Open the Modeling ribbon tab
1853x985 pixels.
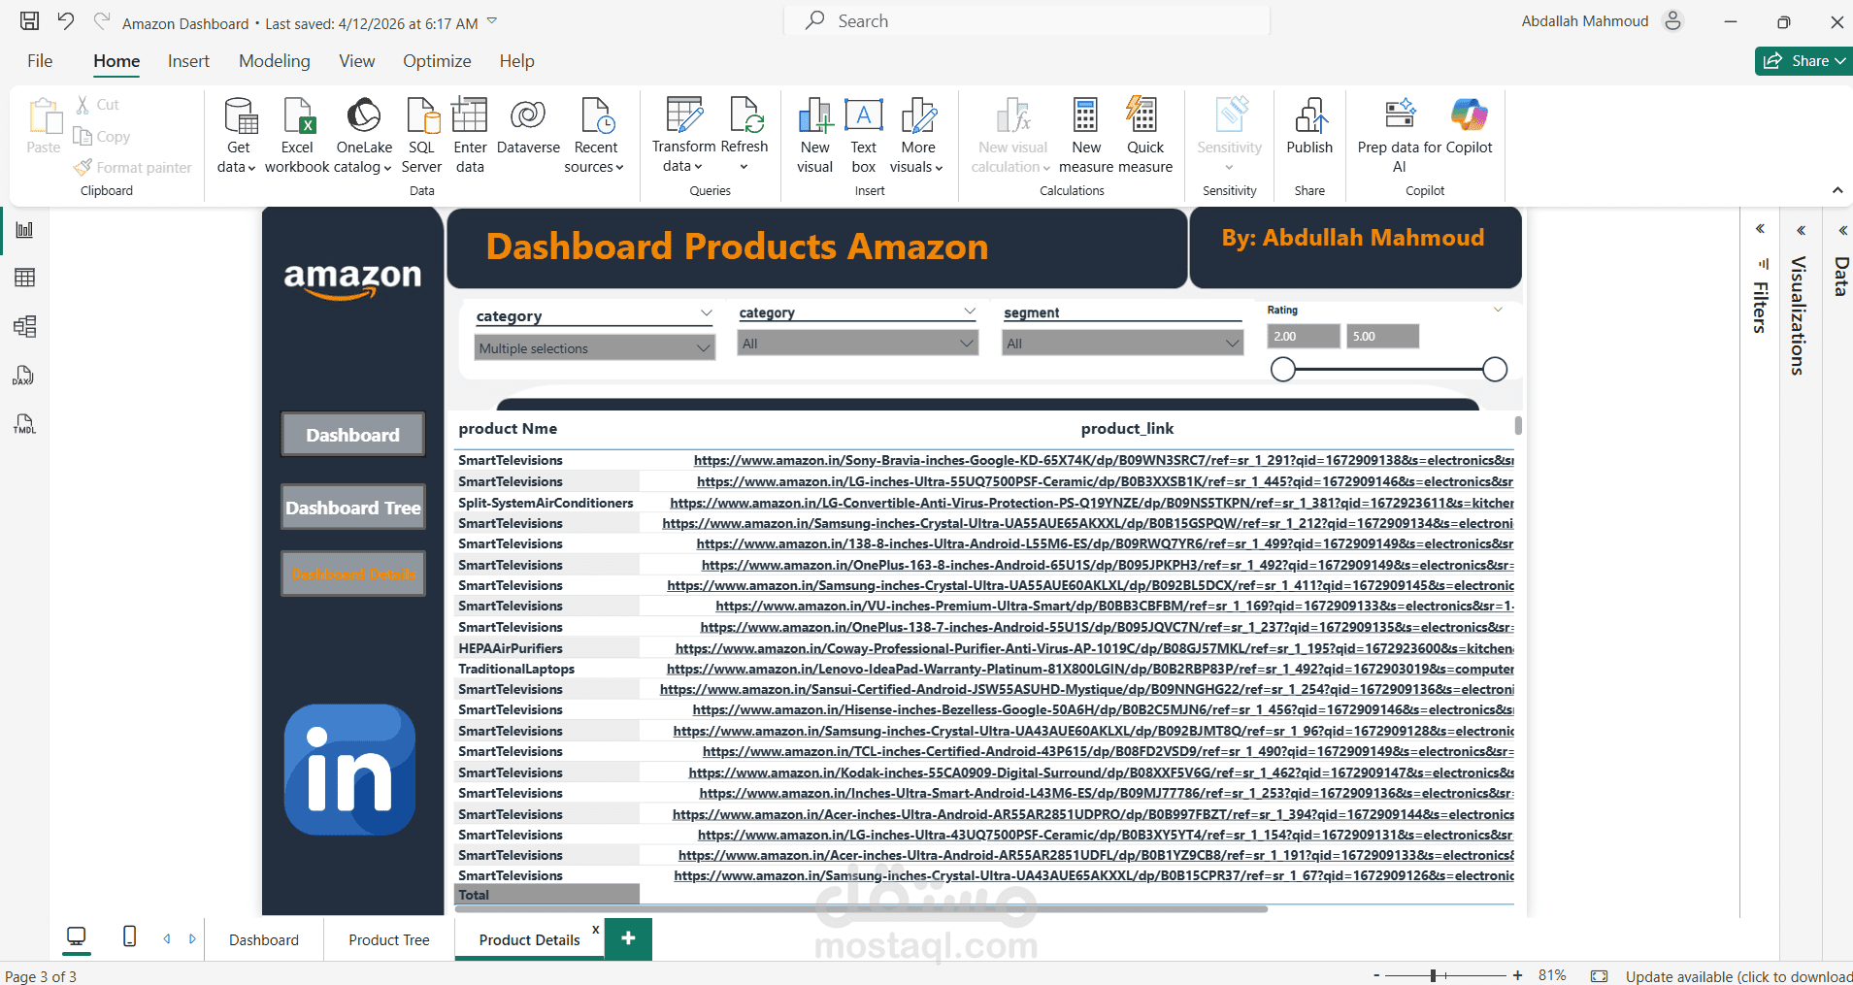click(x=275, y=61)
